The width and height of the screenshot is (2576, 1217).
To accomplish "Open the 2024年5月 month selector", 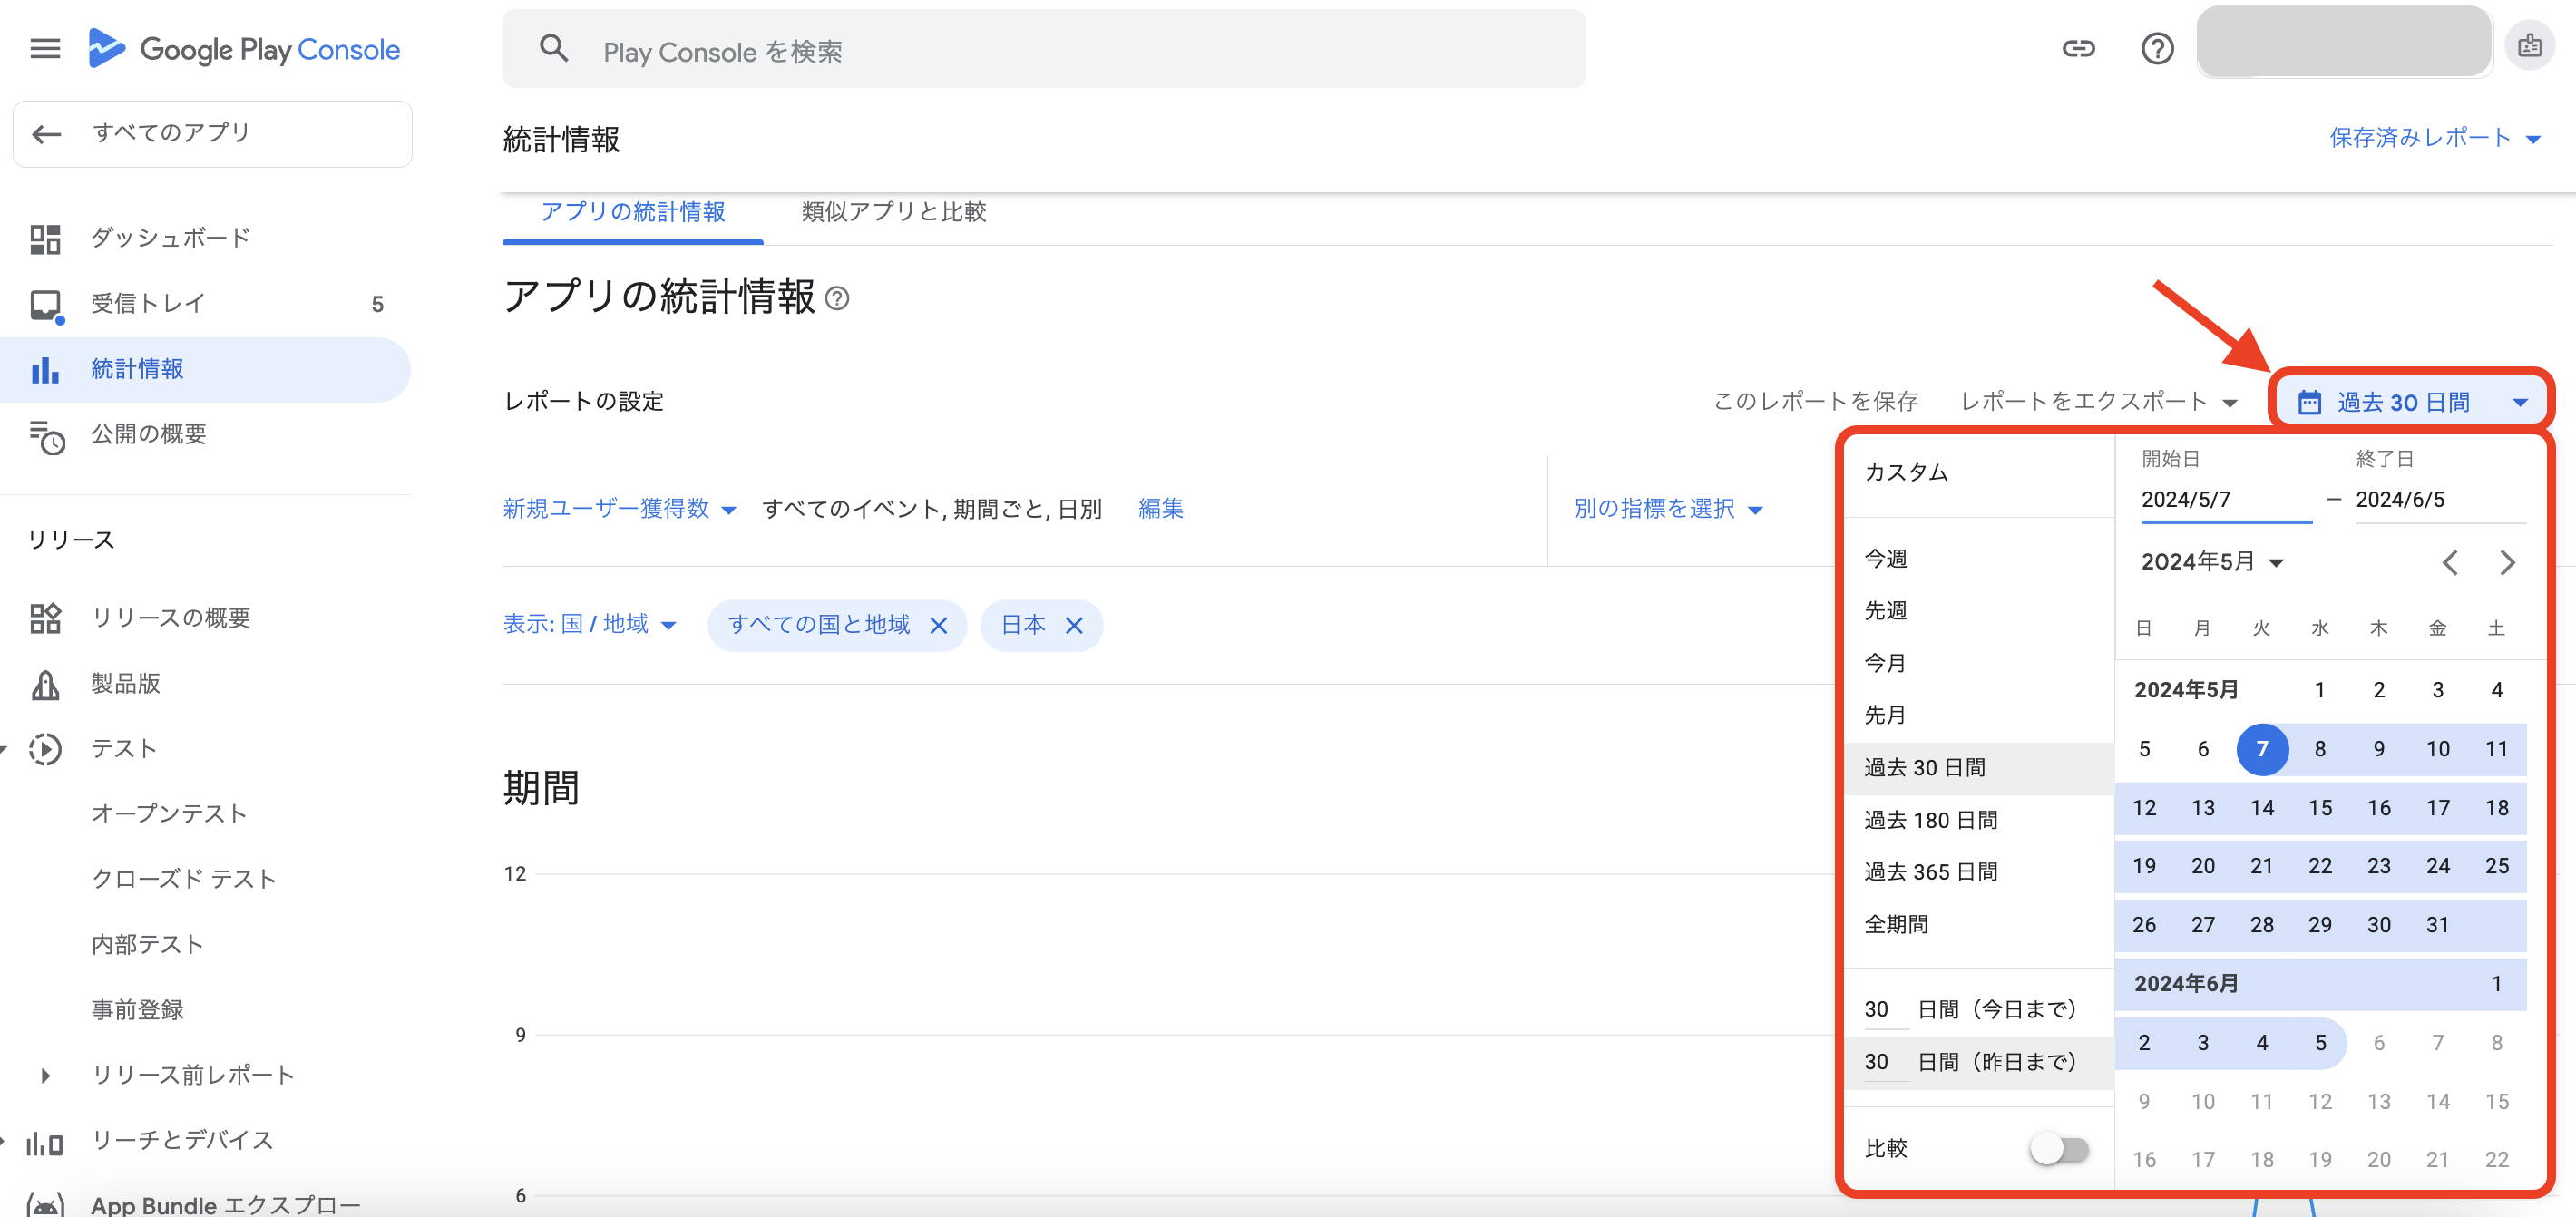I will tap(2212, 562).
